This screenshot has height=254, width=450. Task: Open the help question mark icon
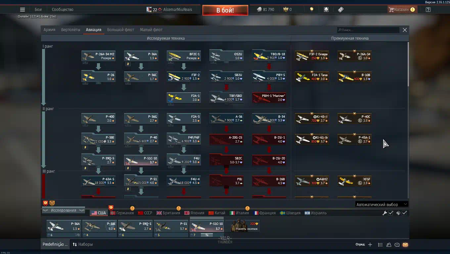point(428,10)
